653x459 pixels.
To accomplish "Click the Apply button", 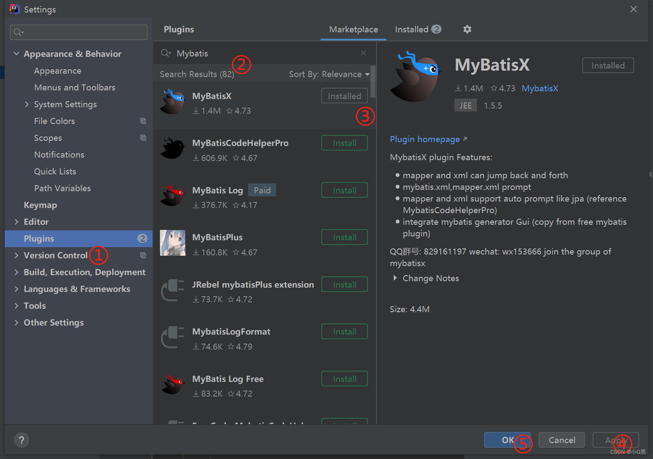I will 616,440.
